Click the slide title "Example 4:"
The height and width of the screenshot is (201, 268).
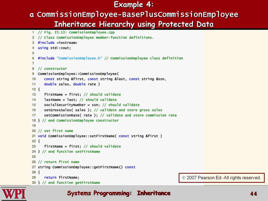point(134,5)
